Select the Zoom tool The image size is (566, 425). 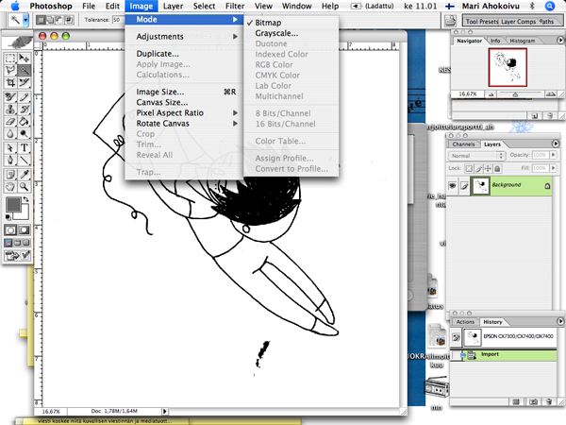point(24,187)
